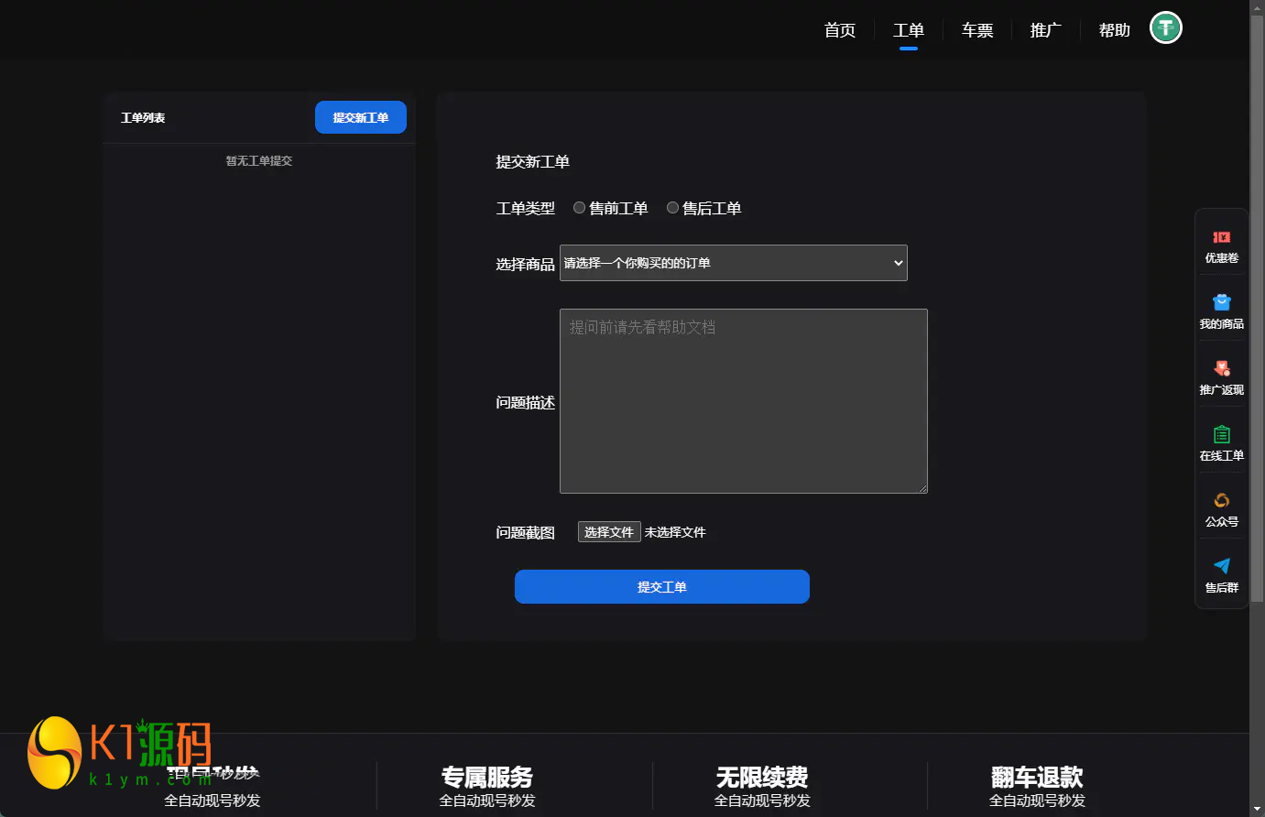Image resolution: width=1265 pixels, height=817 pixels.
Task: Go to the 首页 nav item
Action: tap(839, 30)
